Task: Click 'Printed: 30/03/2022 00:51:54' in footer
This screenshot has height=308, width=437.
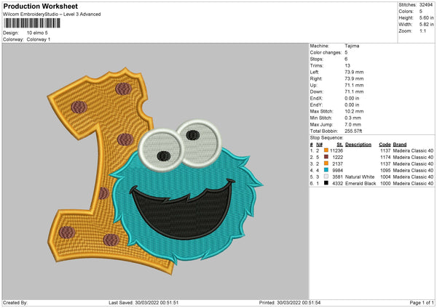Action: [x=290, y=303]
